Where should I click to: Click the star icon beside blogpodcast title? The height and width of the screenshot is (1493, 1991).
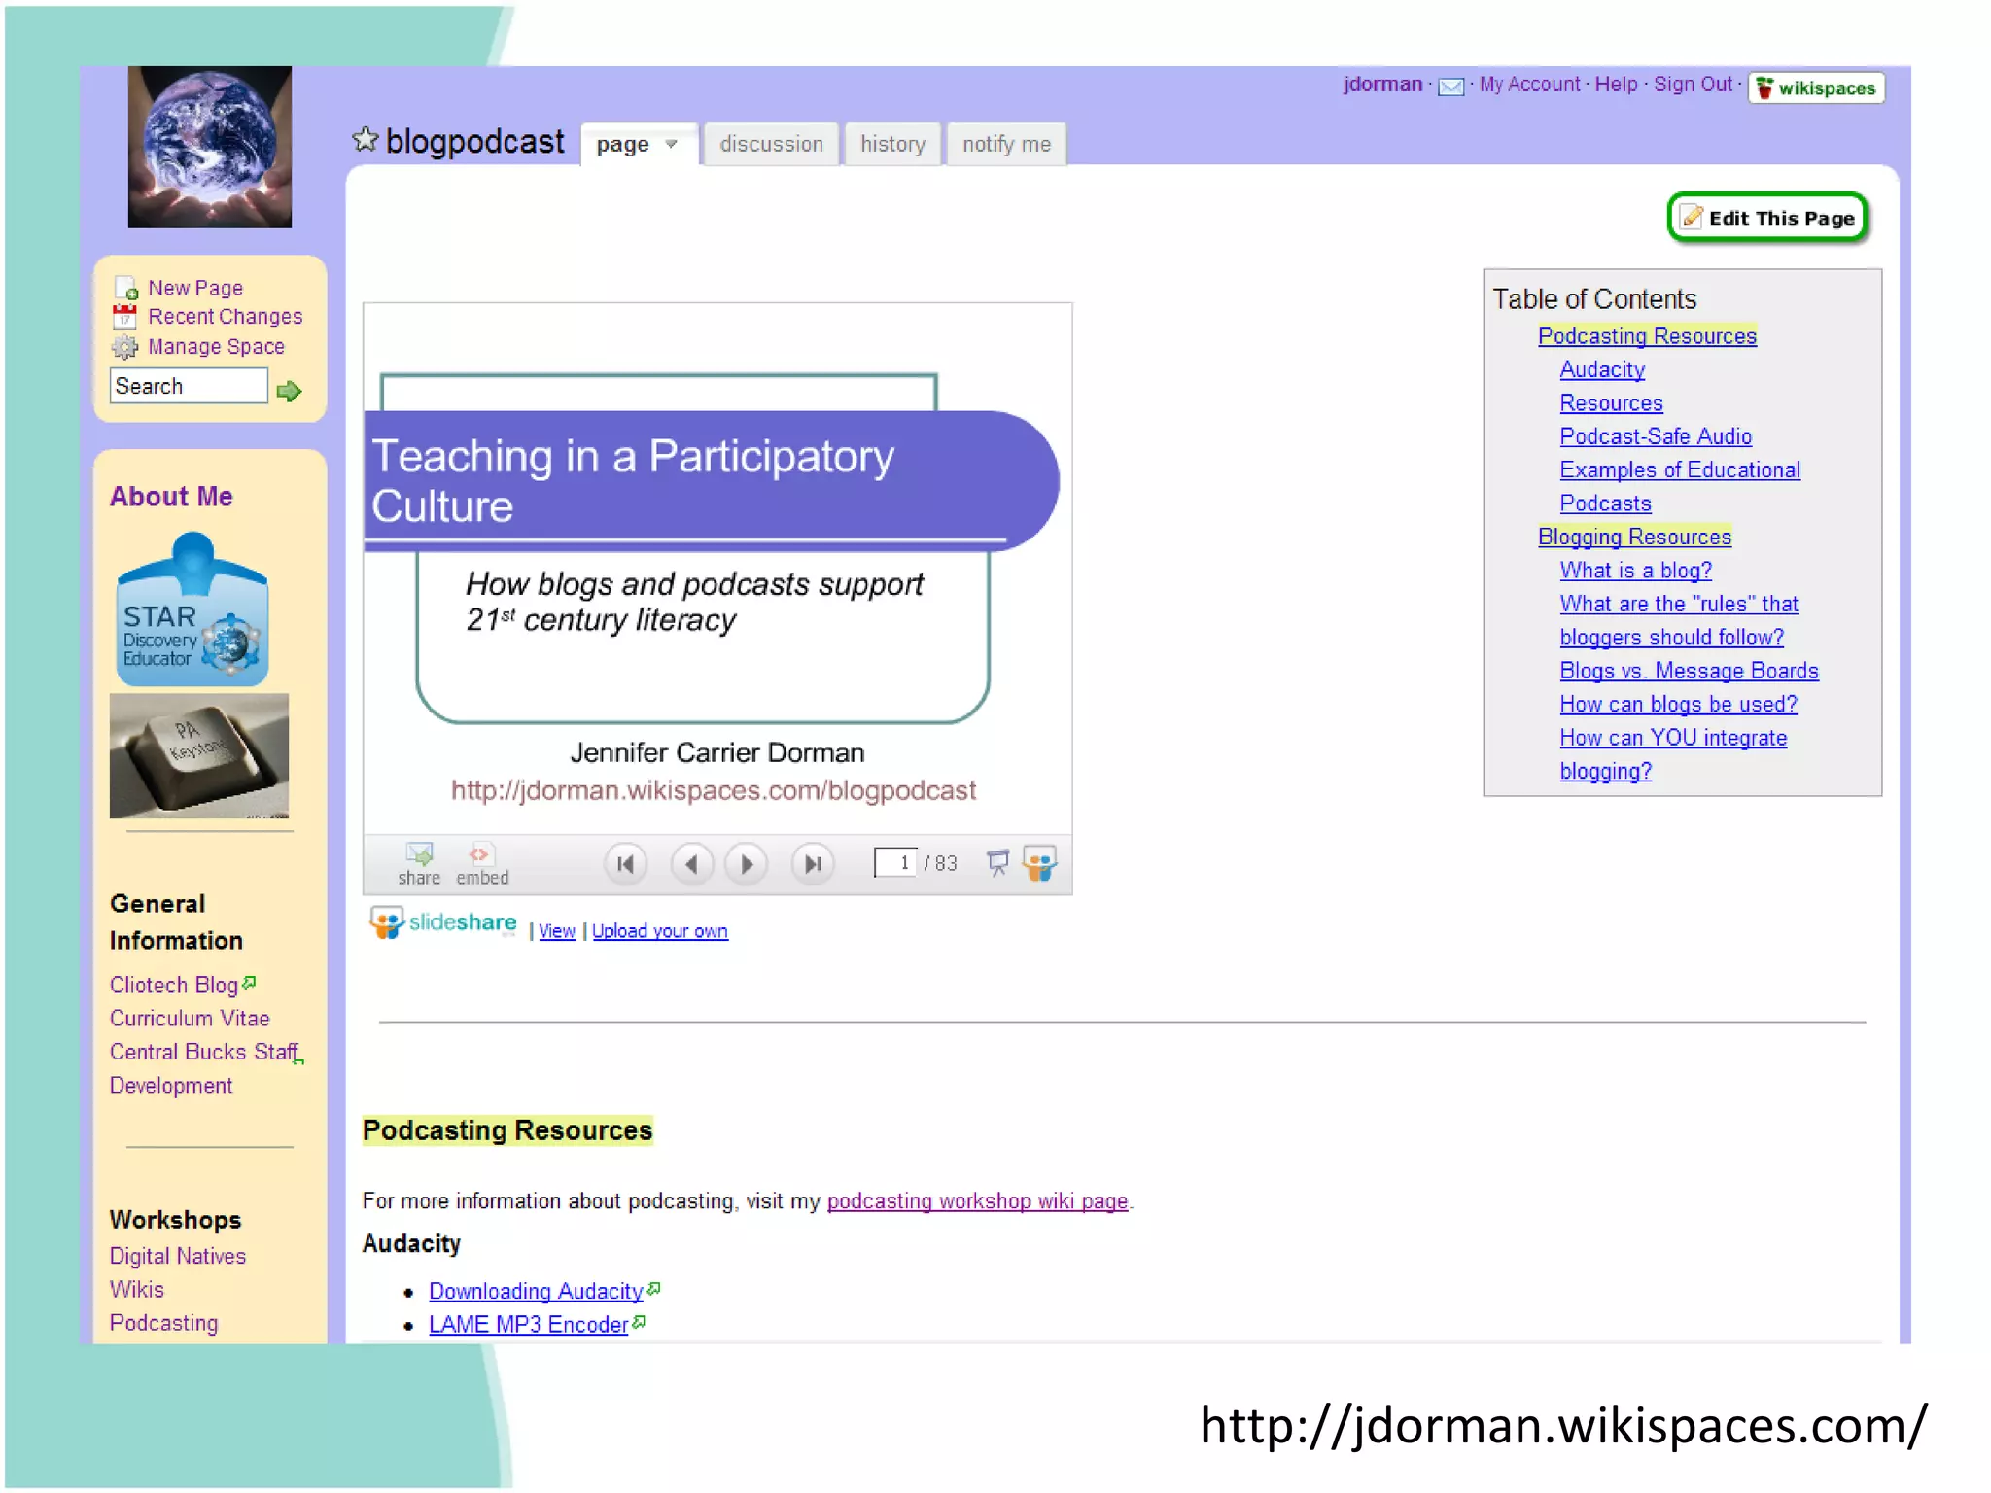click(365, 140)
